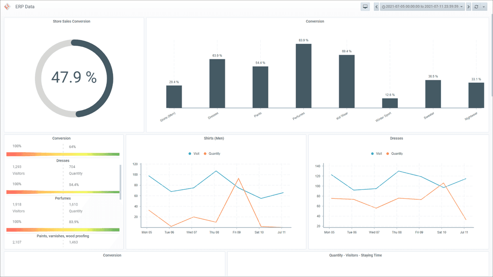Click the Dresses heading in Conversion list

point(63,161)
